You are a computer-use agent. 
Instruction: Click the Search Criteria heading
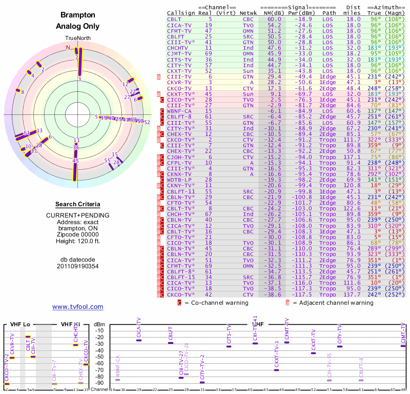click(78, 204)
